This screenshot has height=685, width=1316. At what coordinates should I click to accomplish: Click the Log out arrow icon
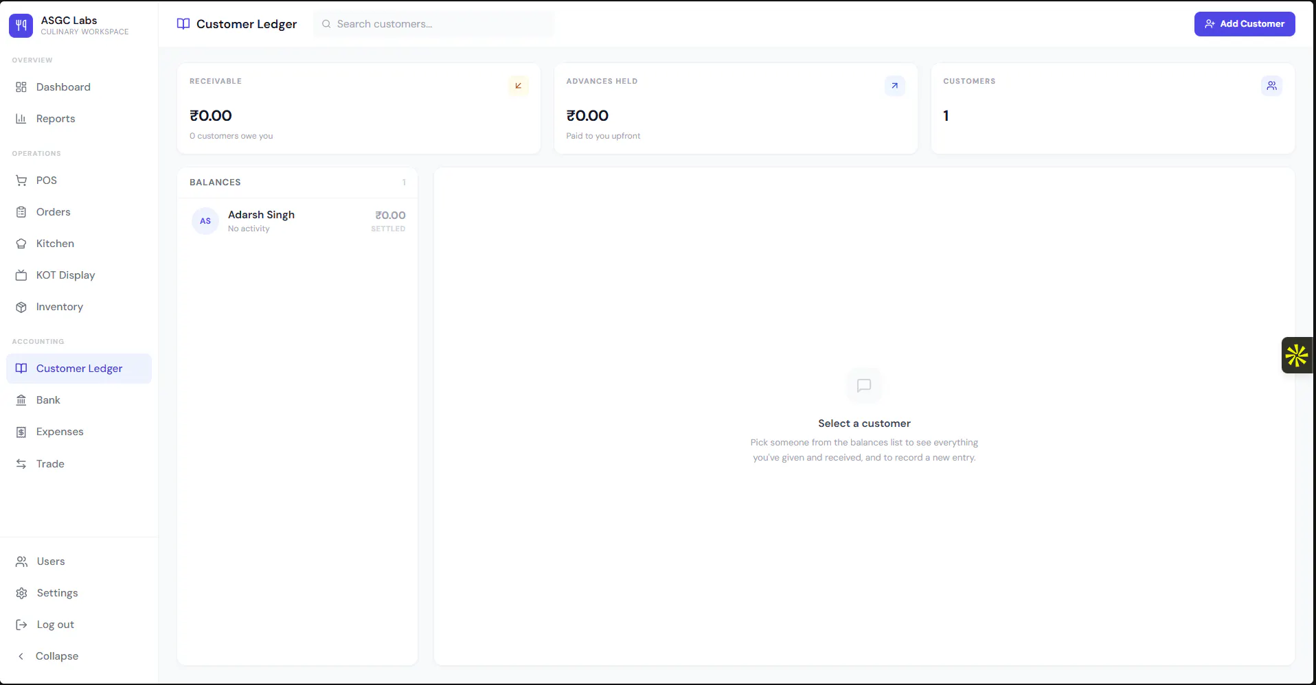coord(22,625)
